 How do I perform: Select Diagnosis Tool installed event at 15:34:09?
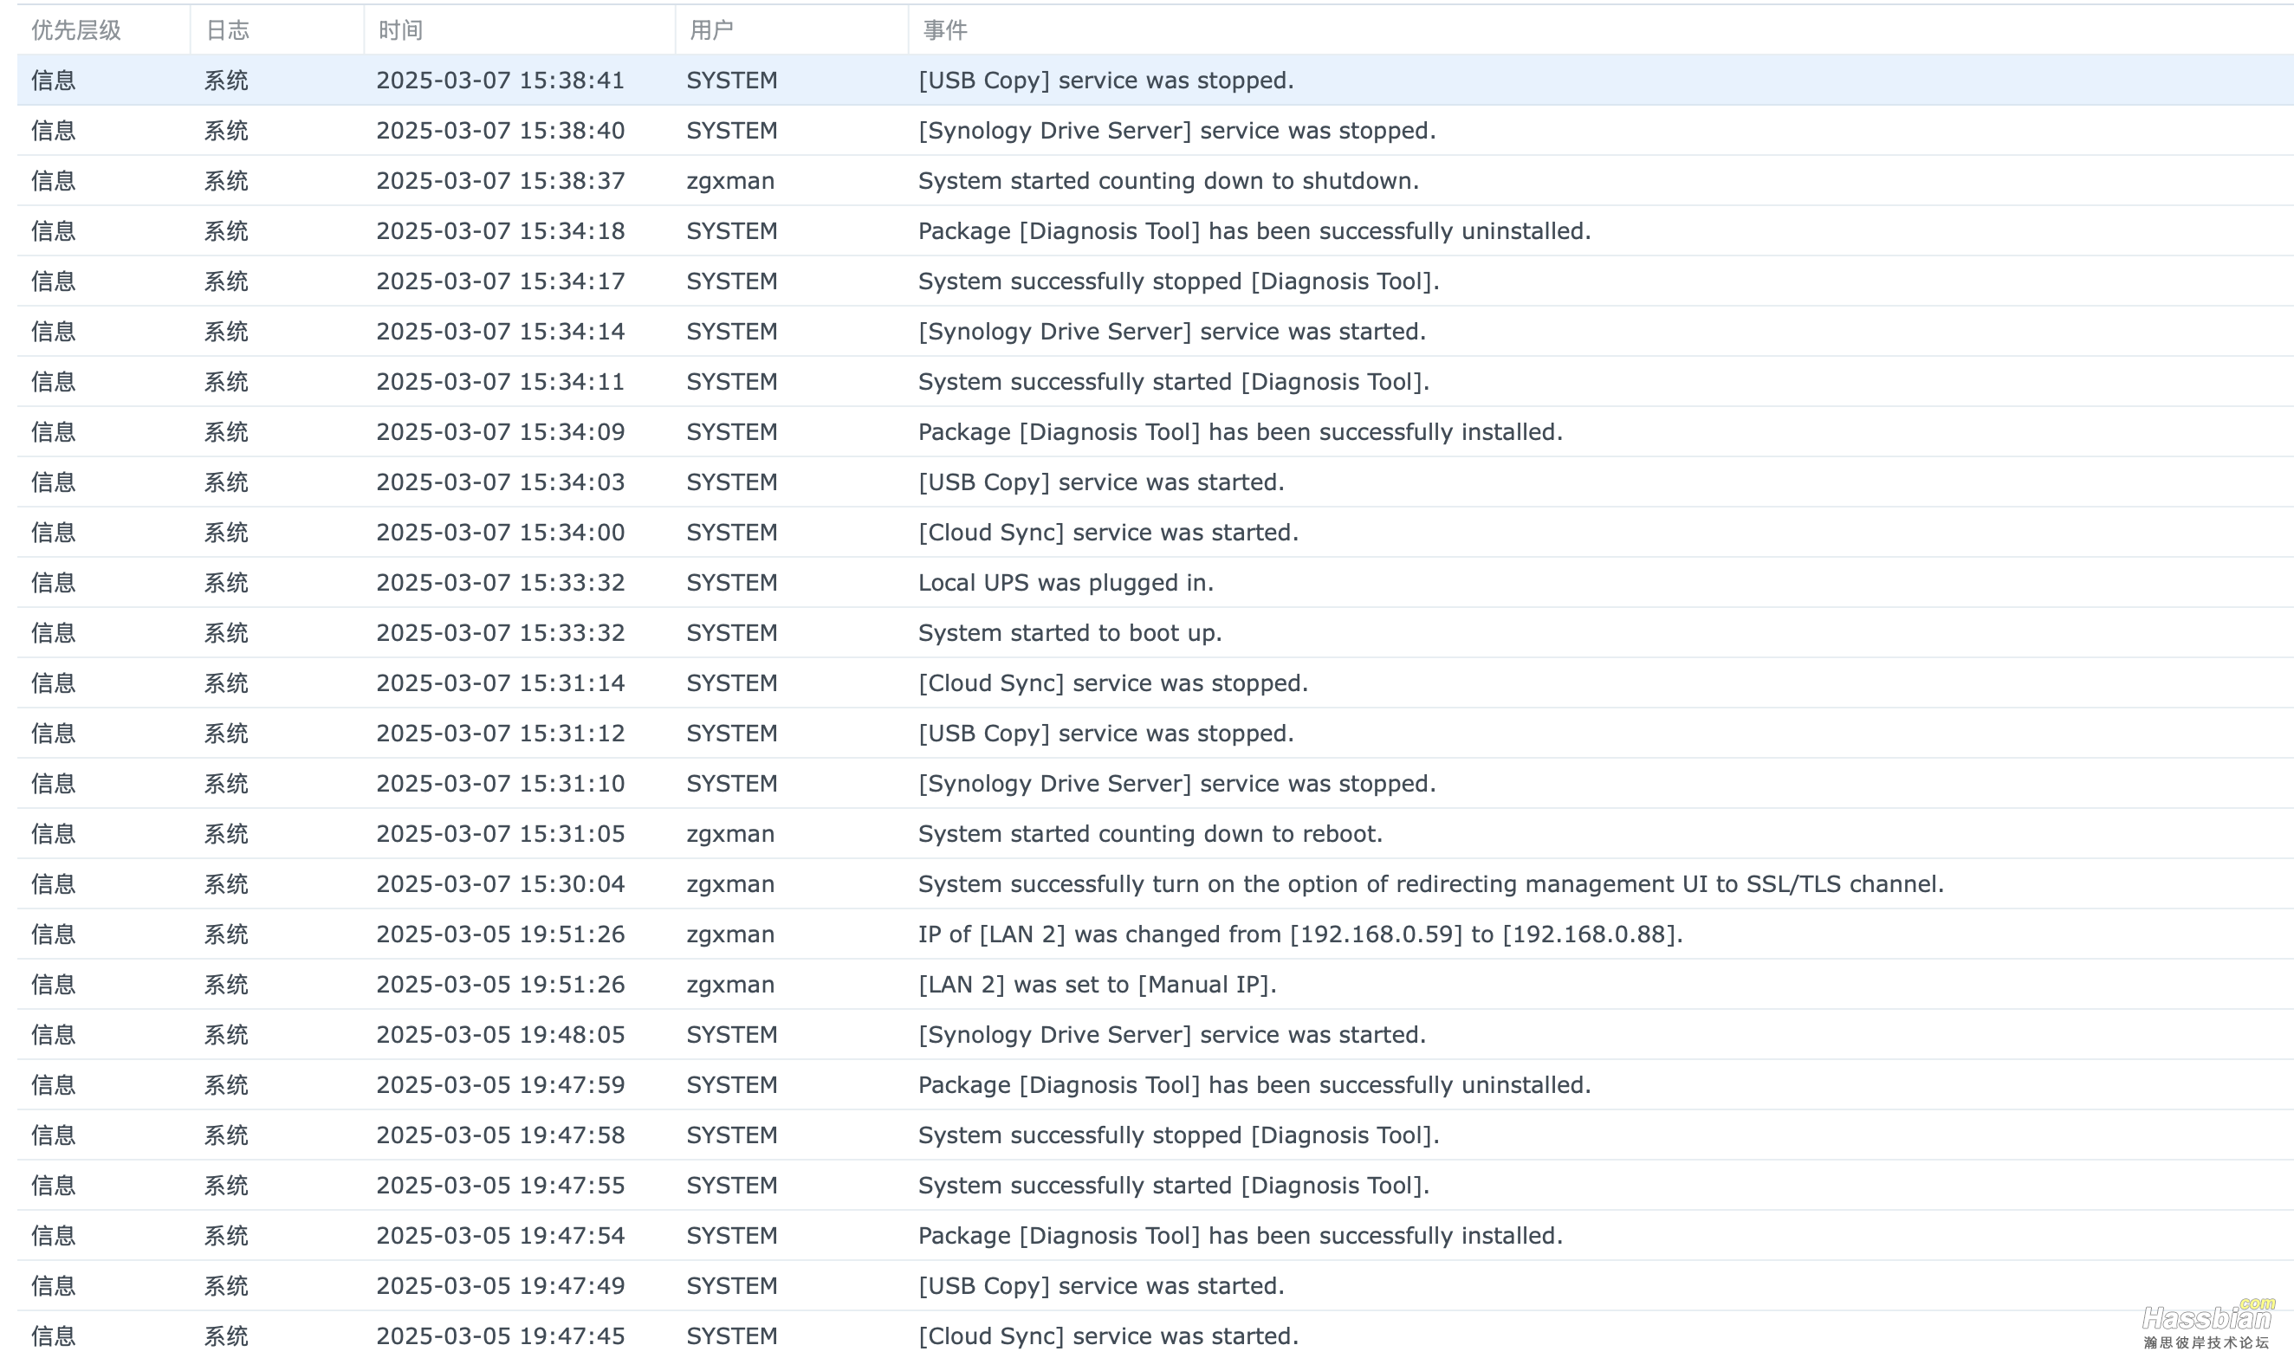1241,432
